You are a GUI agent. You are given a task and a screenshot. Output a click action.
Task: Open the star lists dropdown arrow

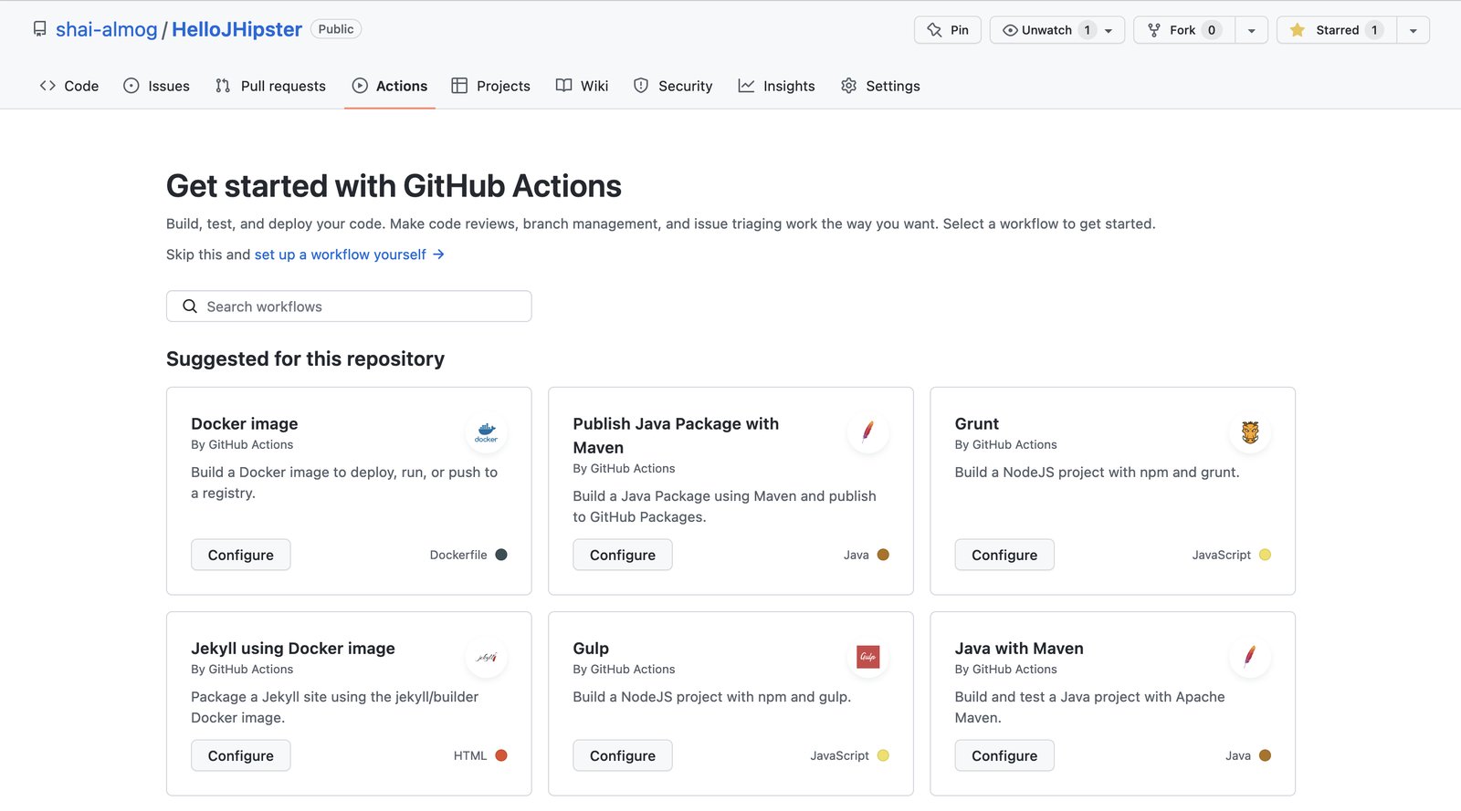1413,30
